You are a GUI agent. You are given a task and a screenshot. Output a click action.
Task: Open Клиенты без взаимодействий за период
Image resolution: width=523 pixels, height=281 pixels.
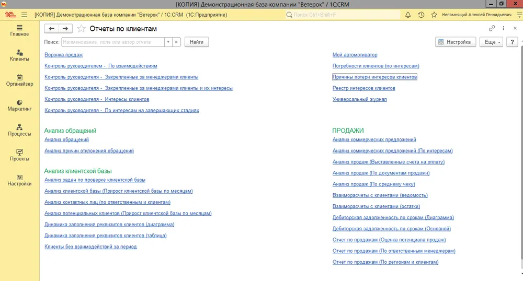(90, 247)
